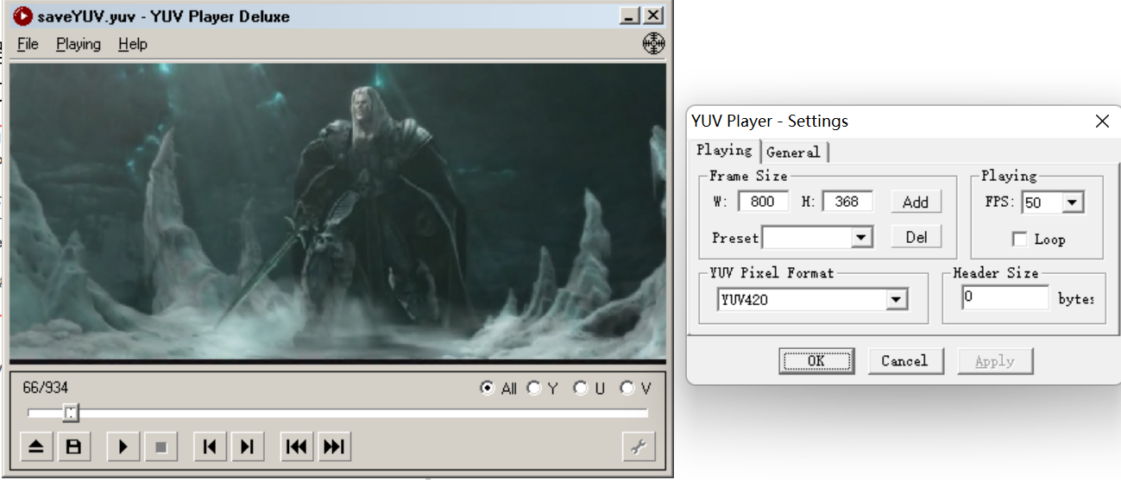Click the stop playback button

[x=161, y=446]
